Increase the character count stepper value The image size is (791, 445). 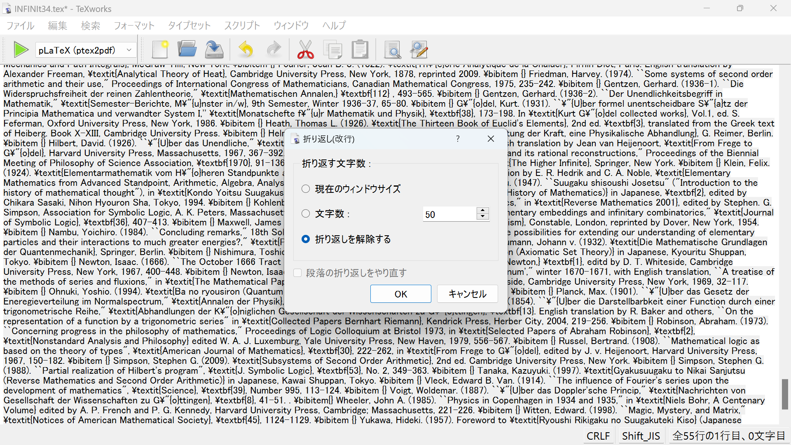(x=483, y=211)
